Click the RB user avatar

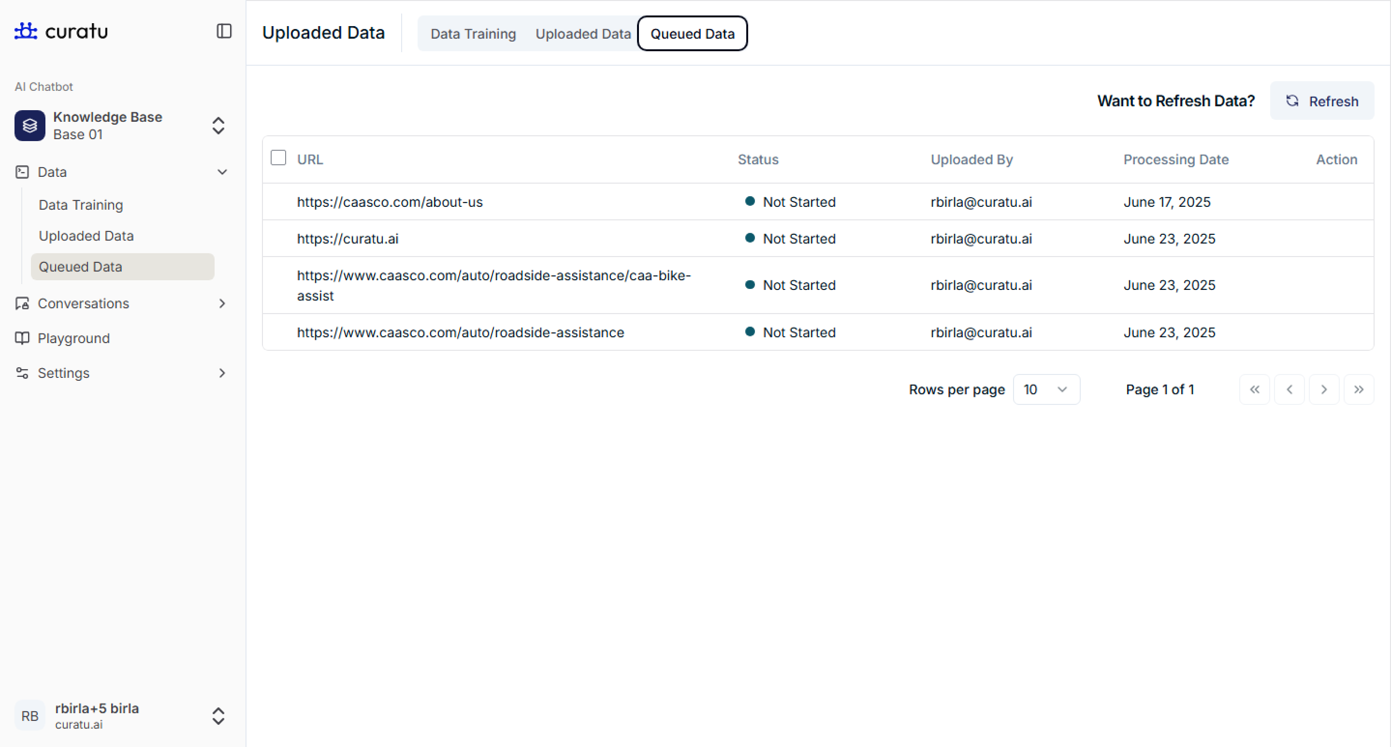[x=29, y=716]
